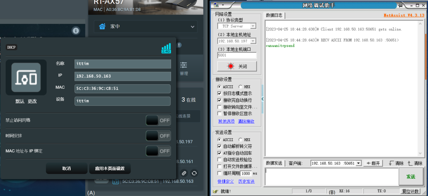Click the 清除接收 link
428x196 pixels.
pyautogui.click(x=246, y=121)
